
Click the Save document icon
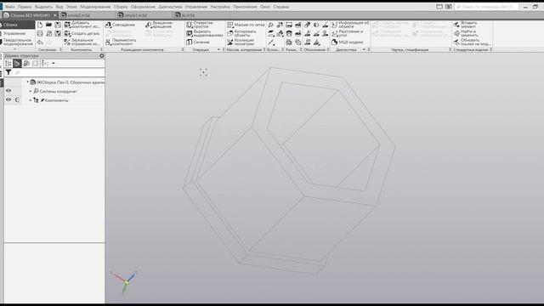(x=58, y=25)
